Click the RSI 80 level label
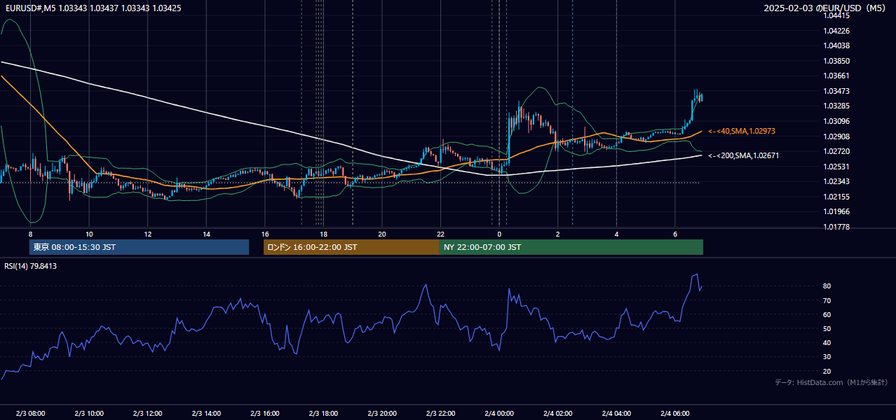Image resolution: width=896 pixels, height=420 pixels. (827, 286)
